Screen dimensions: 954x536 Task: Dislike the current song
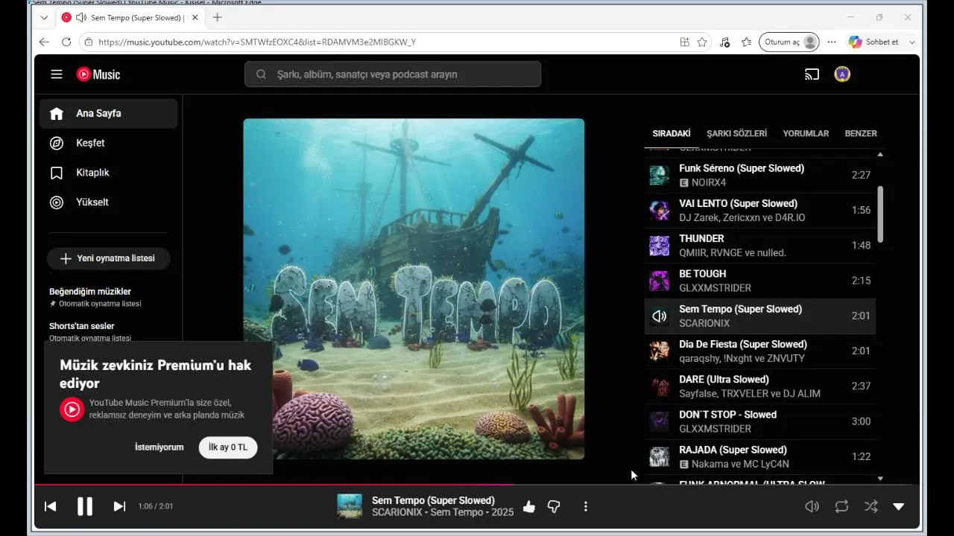click(554, 506)
